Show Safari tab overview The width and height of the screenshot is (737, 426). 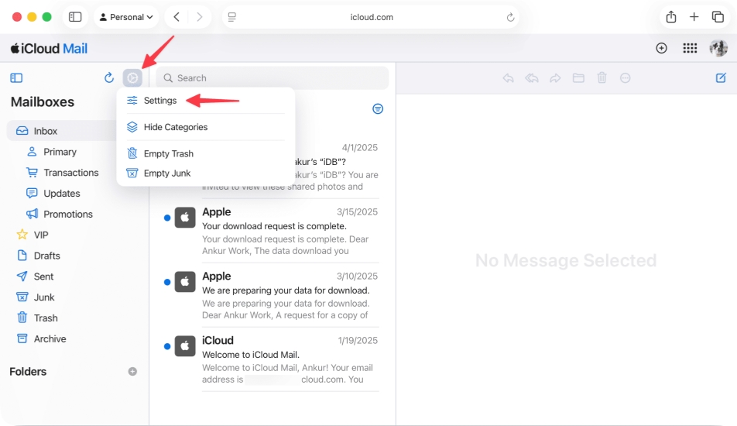tap(718, 17)
